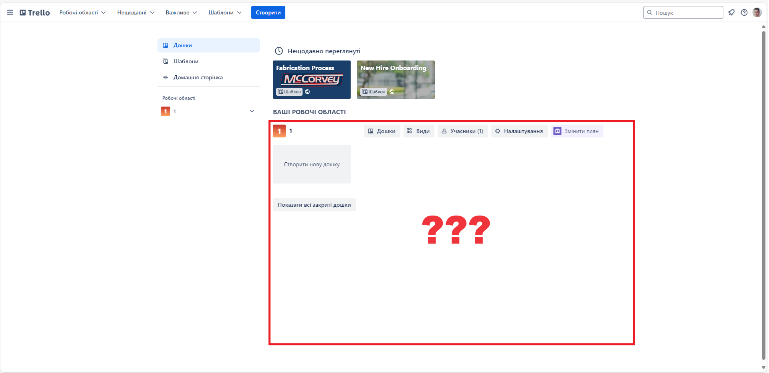Expand the Шаблони top menu

tap(225, 12)
